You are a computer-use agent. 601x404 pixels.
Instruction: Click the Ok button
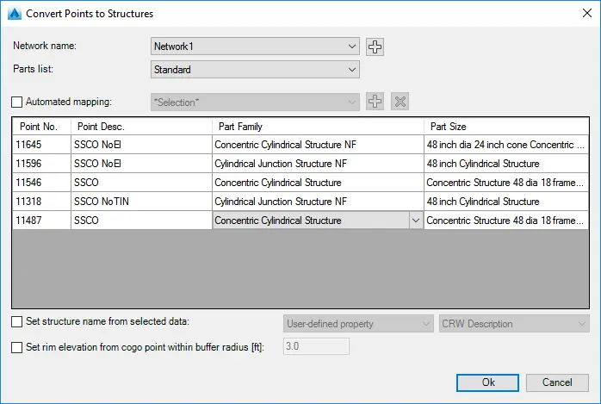[487, 382]
